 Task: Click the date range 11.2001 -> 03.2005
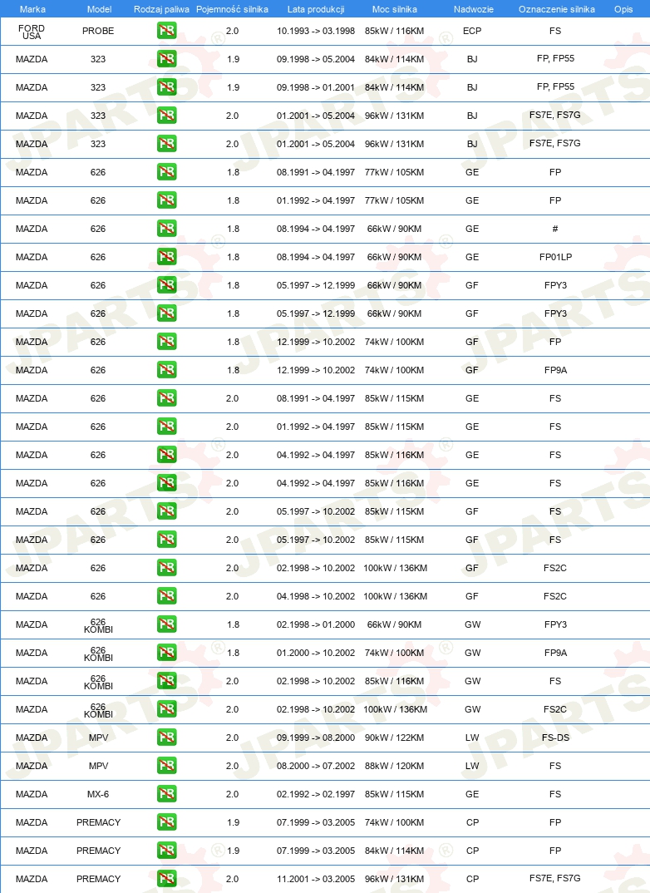click(x=316, y=879)
